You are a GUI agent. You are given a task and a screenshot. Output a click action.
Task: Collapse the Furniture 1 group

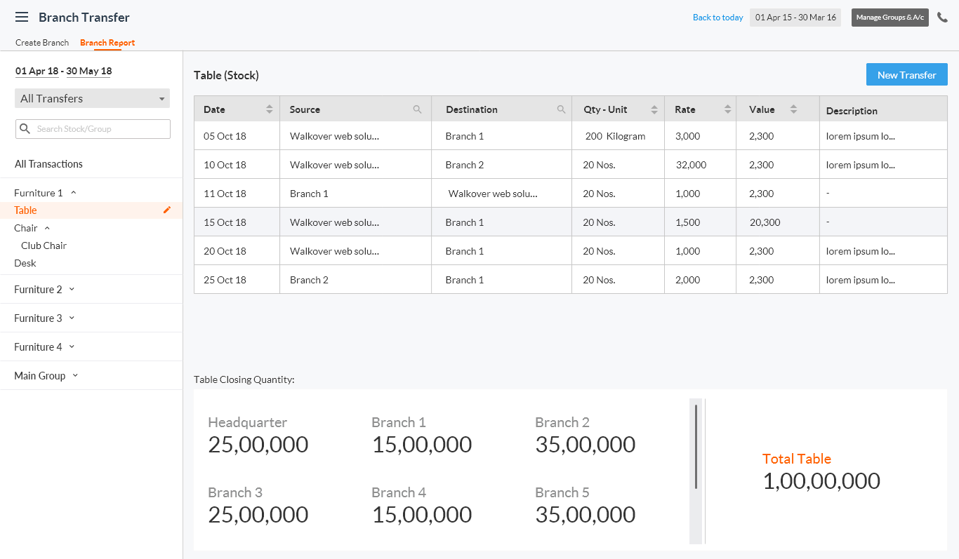click(x=74, y=193)
